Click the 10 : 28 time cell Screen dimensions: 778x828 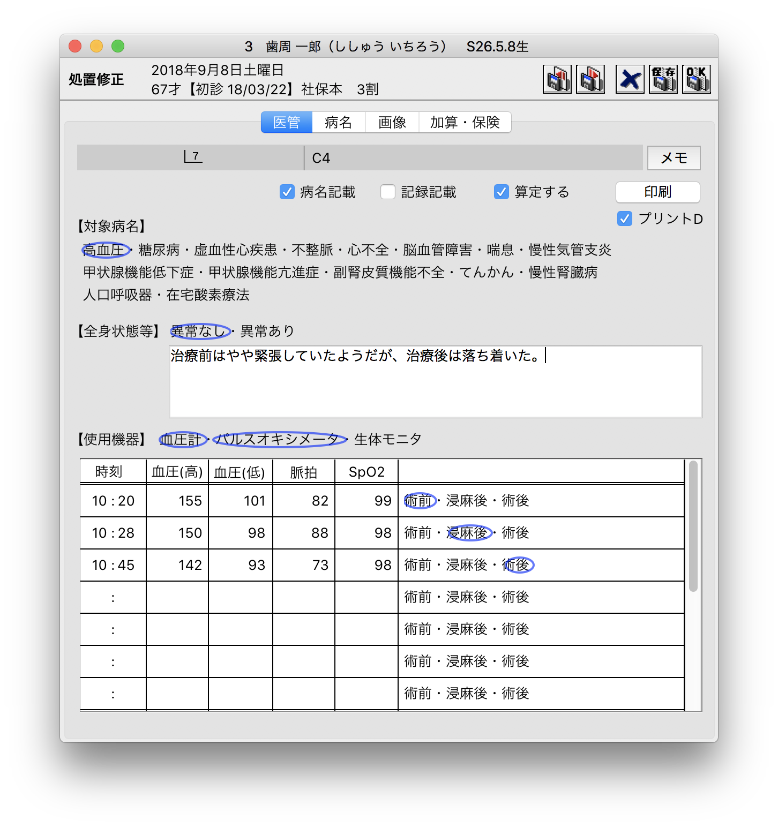(113, 533)
